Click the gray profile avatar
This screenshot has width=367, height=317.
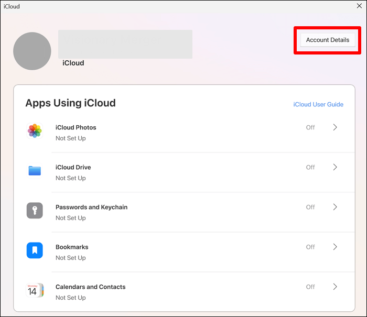32,51
